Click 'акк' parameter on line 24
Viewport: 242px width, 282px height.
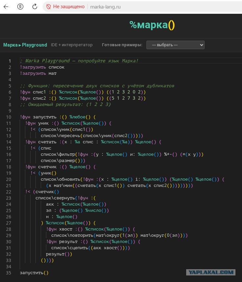[50, 204]
